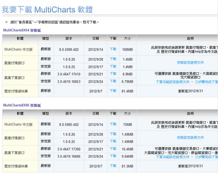Download X86 歷史行情資料庫 81.3MB file
This screenshot has height=173, width=218.
pyautogui.click(x=113, y=166)
